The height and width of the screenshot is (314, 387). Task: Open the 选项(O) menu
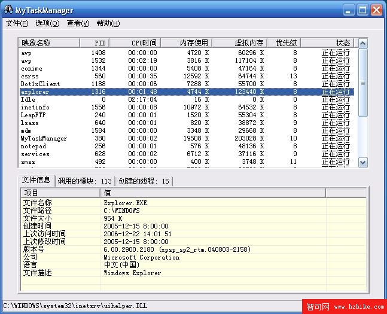[47, 23]
